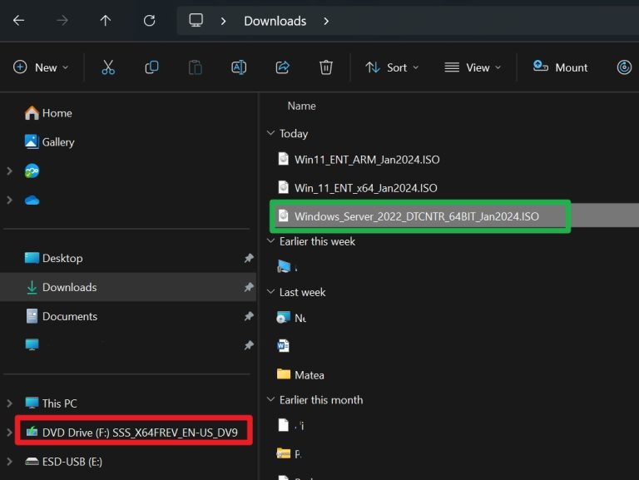Open the New dropdown menu
The height and width of the screenshot is (480, 639).
coord(42,67)
